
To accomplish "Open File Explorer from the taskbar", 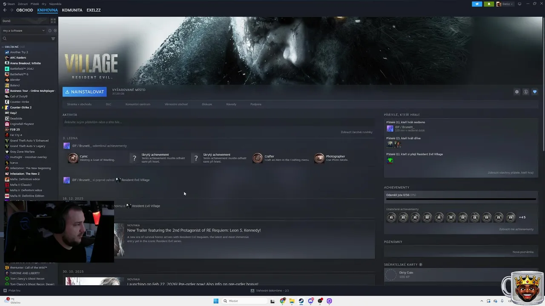I will tap(292, 301).
